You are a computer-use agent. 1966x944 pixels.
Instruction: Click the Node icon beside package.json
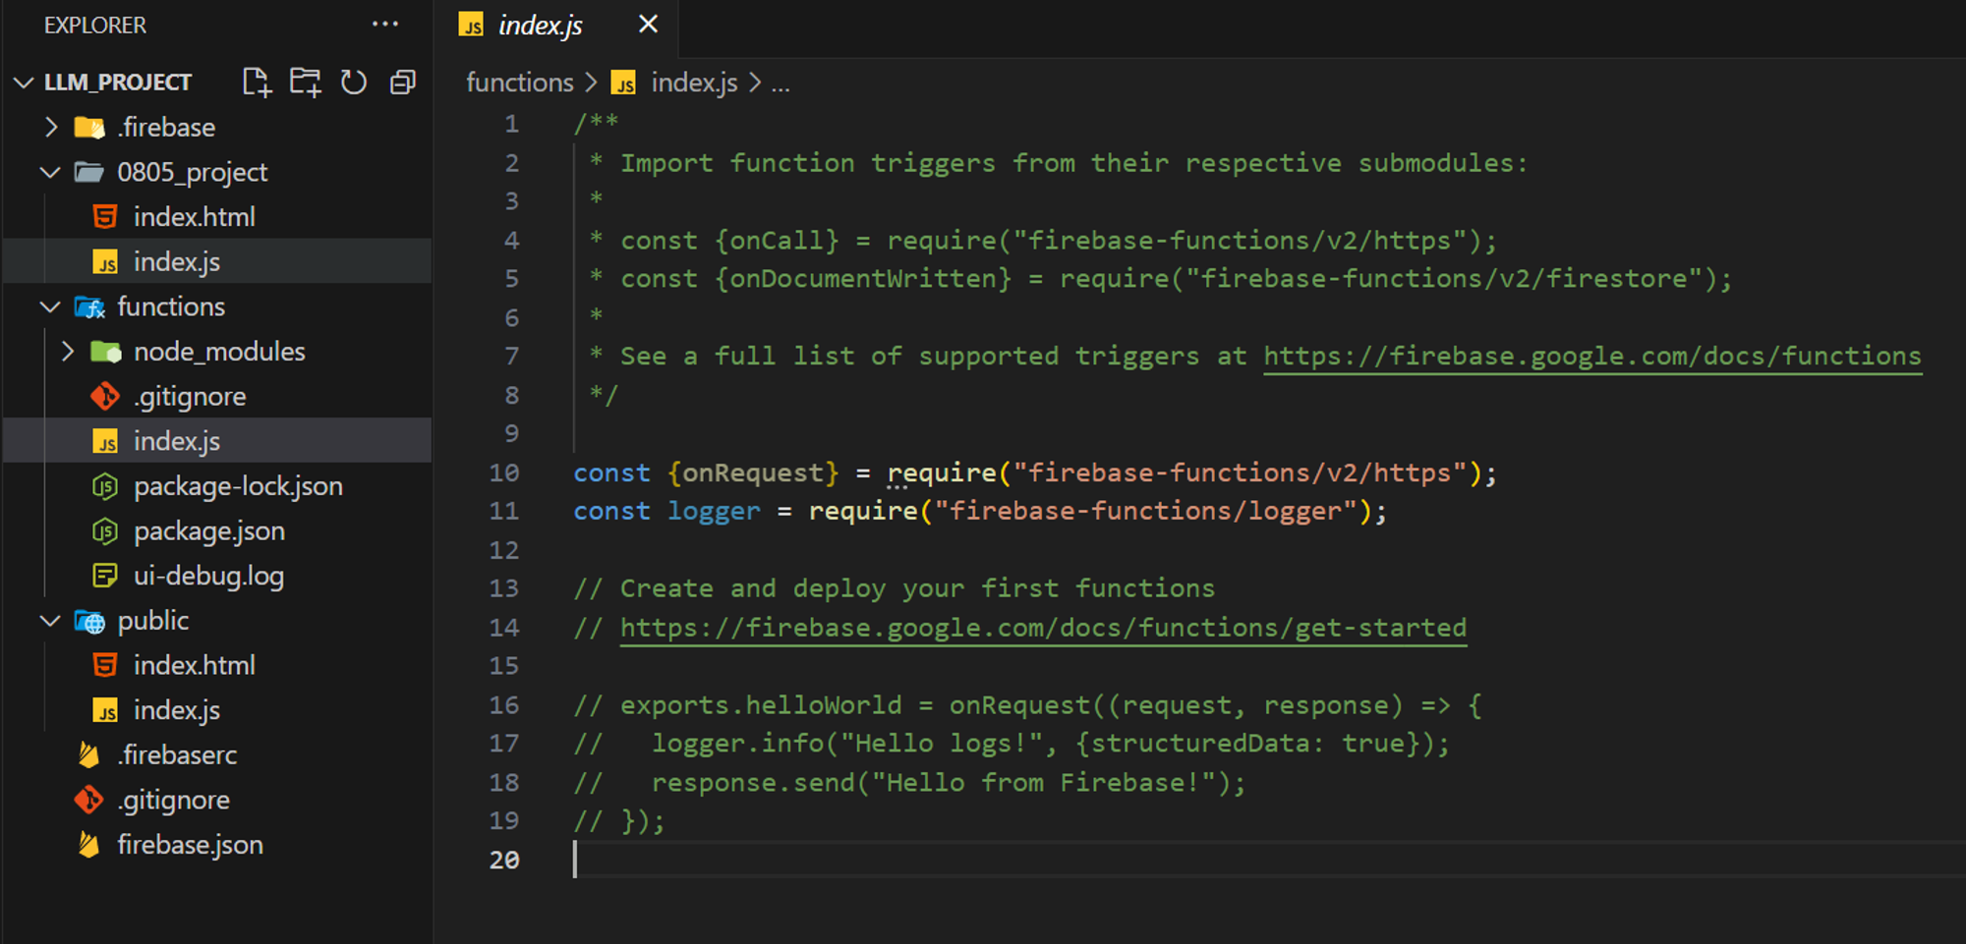(x=105, y=531)
